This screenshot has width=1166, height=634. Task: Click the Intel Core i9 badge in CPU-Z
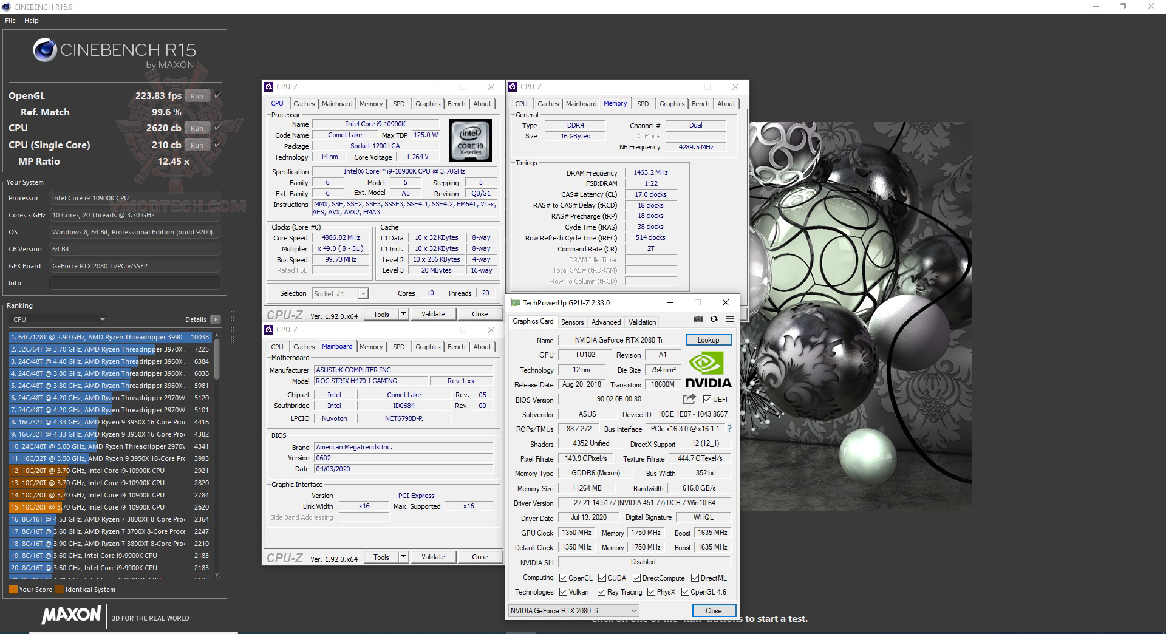[x=471, y=140]
